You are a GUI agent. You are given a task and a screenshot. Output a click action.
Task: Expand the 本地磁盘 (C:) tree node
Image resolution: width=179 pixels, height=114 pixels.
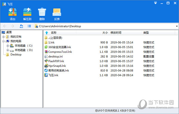click(x=8, y=46)
